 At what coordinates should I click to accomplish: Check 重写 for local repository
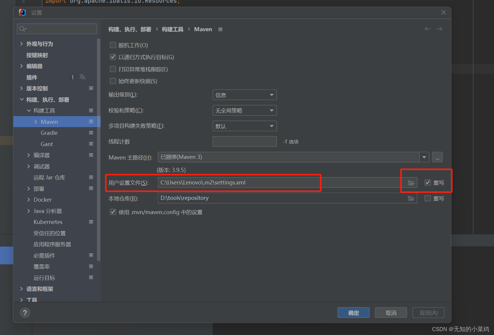tap(428, 198)
